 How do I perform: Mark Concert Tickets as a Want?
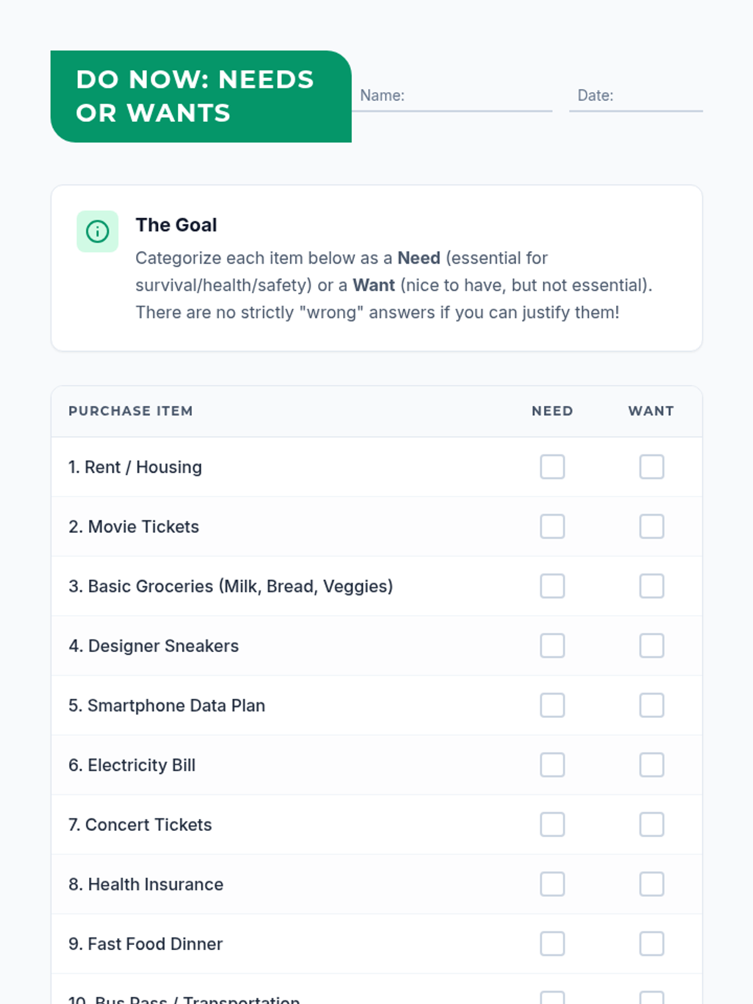tap(651, 825)
